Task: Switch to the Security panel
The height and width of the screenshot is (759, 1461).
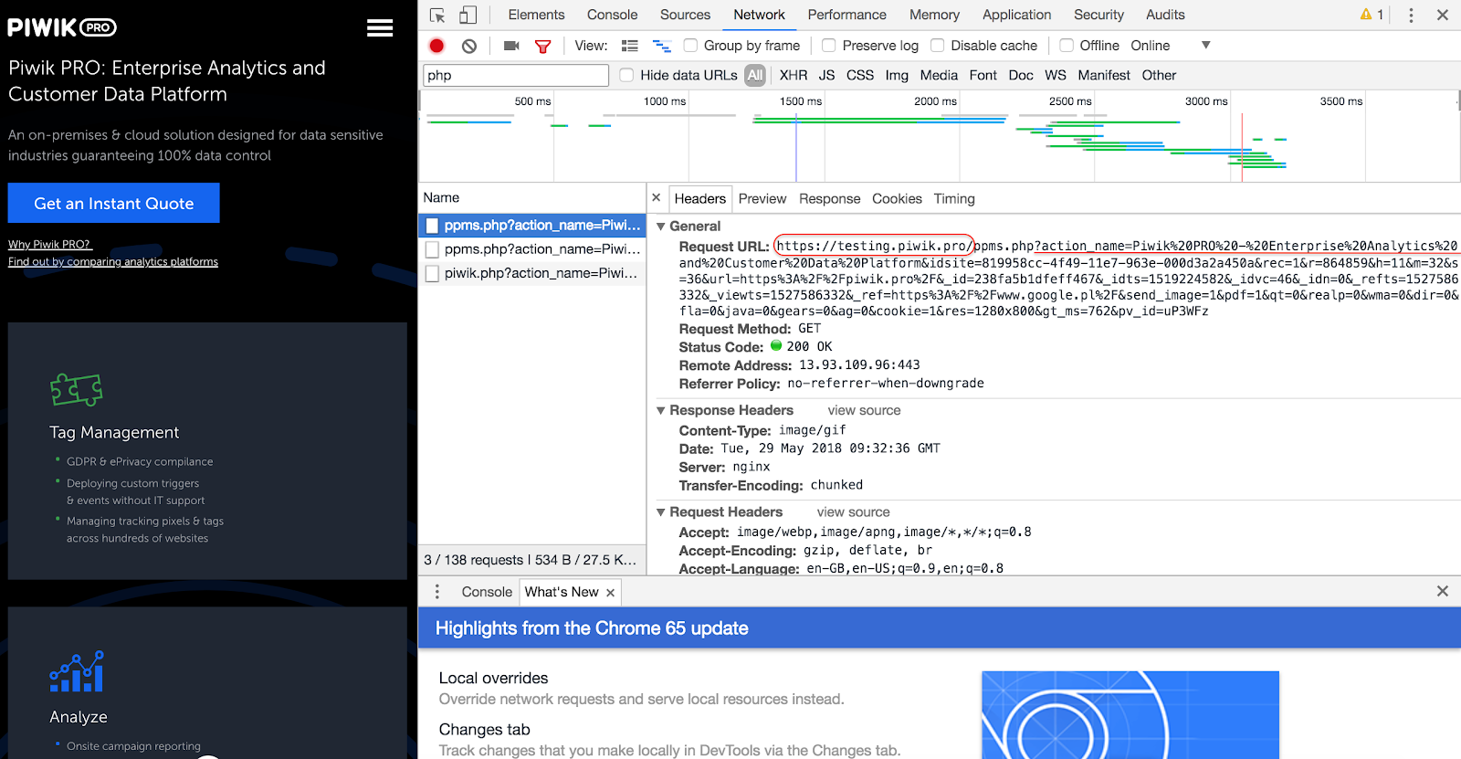Action: (x=1098, y=15)
